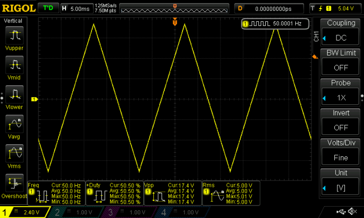This screenshot has height=218, width=364.
Task: Click the right menu page dots indicator
Action: pos(362,98)
